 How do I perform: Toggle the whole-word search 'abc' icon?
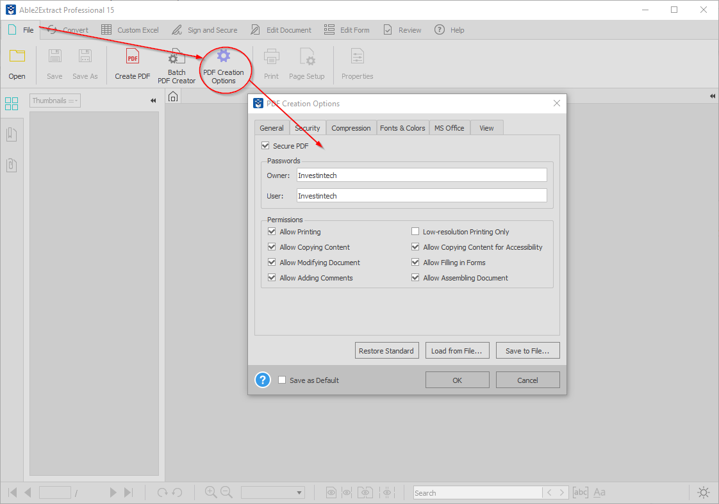click(580, 492)
